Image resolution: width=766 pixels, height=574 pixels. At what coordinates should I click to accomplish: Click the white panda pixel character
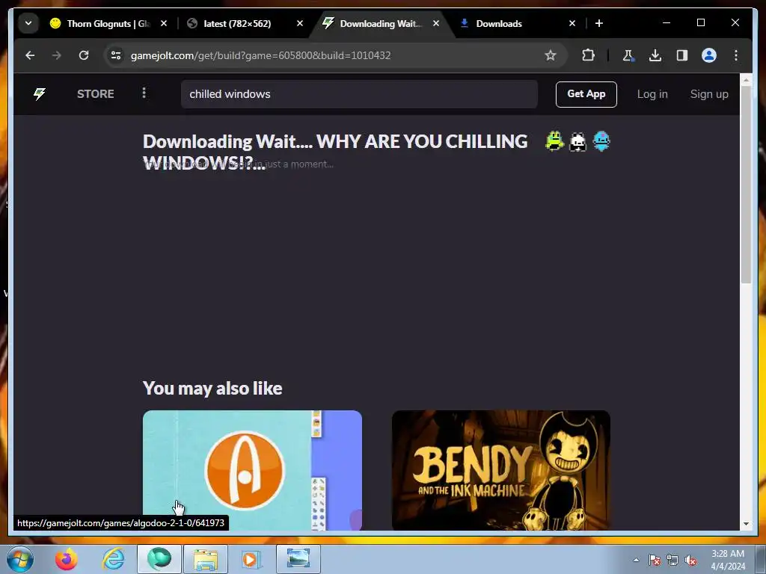tap(578, 141)
